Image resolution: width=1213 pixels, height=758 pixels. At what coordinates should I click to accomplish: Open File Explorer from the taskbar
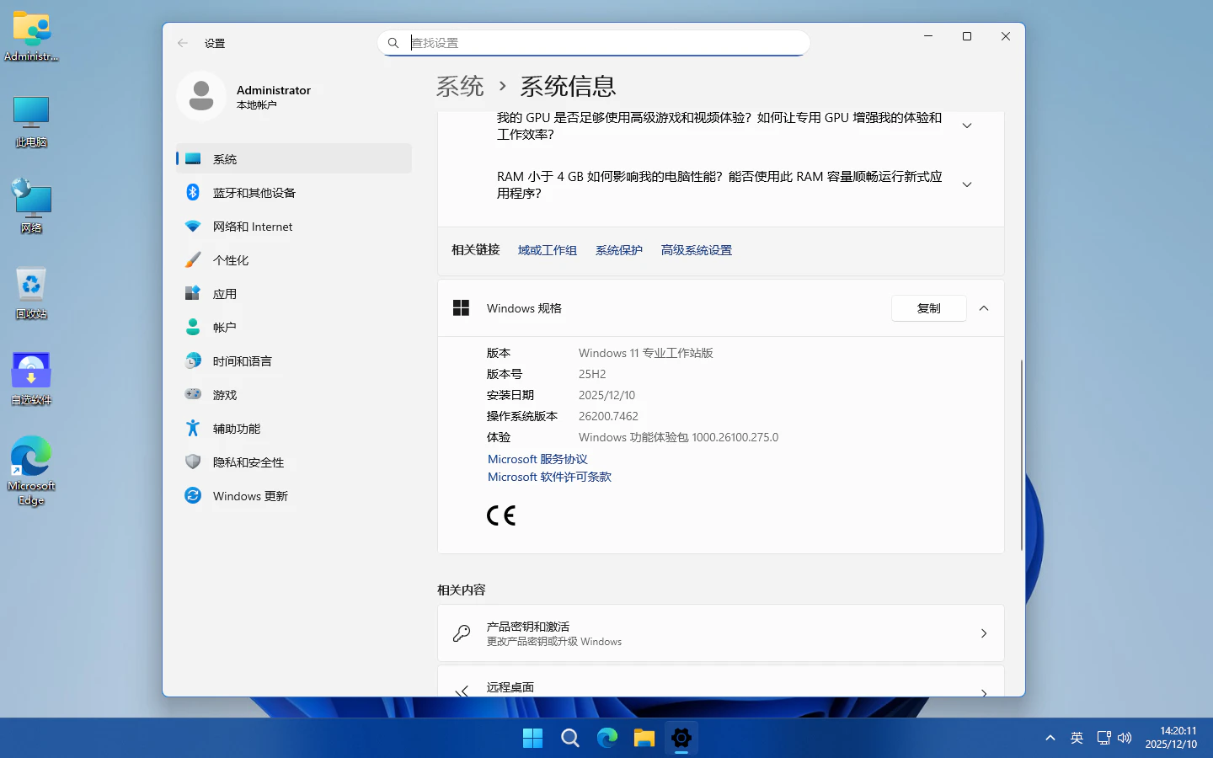tap(644, 739)
